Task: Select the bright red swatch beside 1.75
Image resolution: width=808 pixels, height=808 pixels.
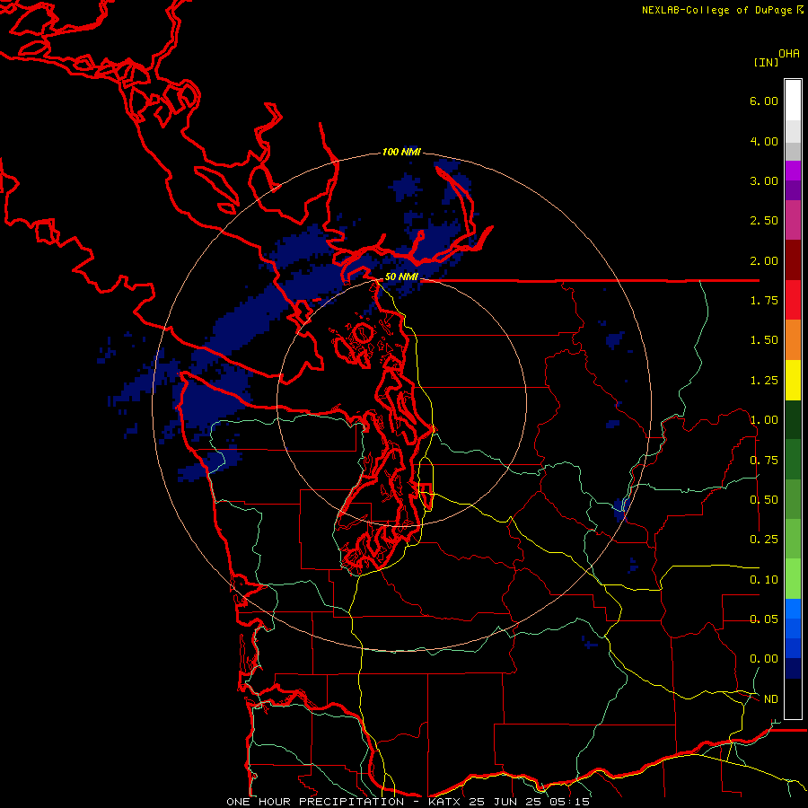Action: point(793,300)
